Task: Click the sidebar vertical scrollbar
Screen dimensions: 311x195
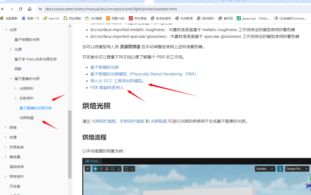Action: tap(70, 144)
